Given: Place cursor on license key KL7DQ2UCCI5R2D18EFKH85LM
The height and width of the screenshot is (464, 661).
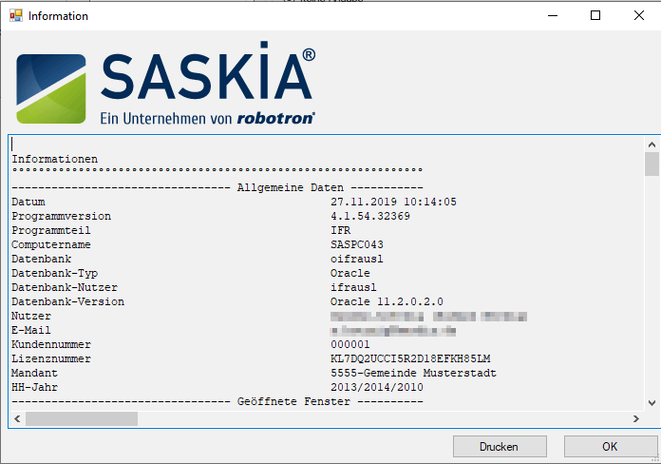Looking at the screenshot, I should [x=409, y=359].
